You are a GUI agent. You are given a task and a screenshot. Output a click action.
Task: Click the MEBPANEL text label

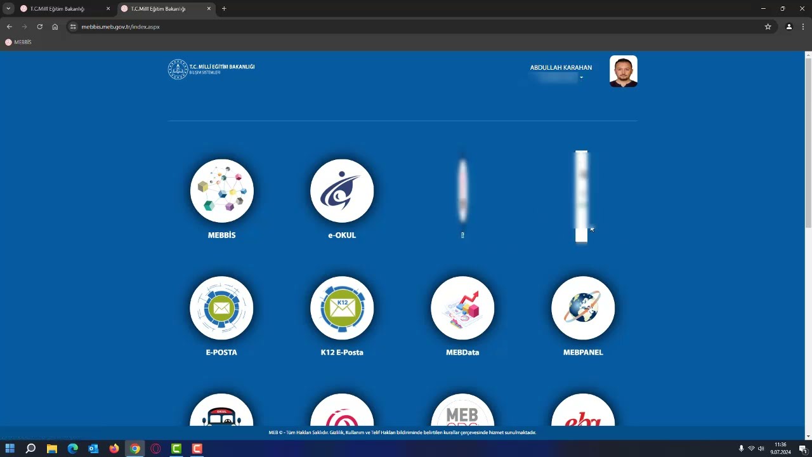[x=583, y=352]
